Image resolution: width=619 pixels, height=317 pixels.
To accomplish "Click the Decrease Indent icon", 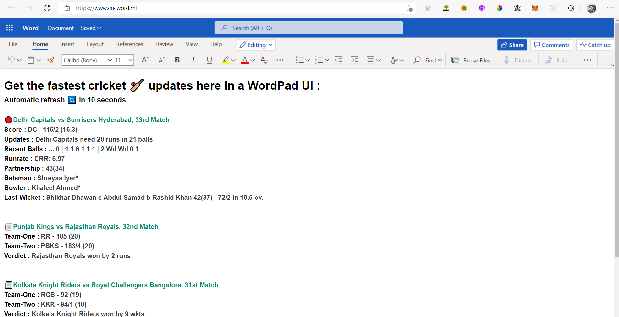I will 338,60.
